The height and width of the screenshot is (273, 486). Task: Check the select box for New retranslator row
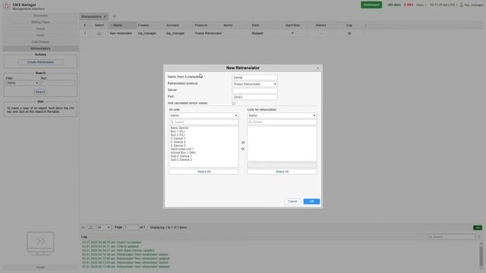(99, 33)
